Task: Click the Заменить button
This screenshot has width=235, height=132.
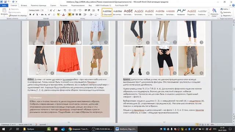Action: pos(226,12)
